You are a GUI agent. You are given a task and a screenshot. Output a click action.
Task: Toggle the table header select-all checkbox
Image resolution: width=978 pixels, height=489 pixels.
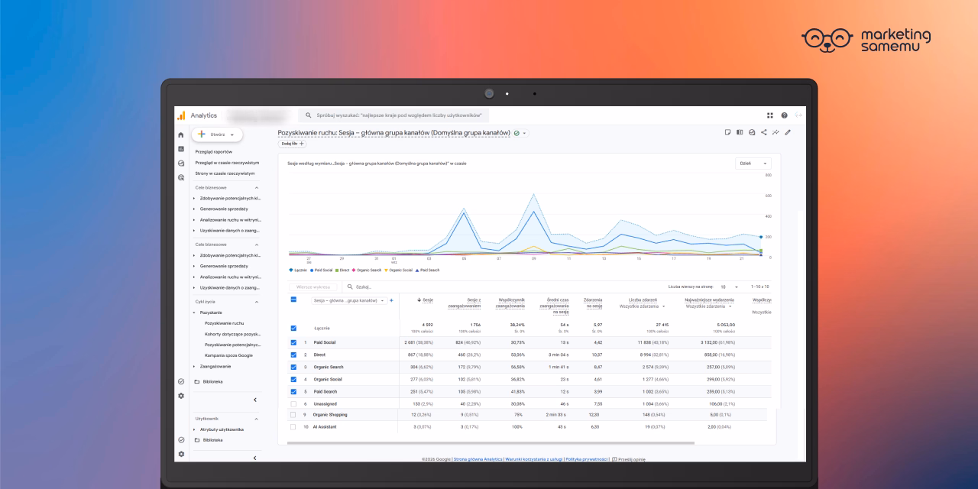[x=293, y=300]
